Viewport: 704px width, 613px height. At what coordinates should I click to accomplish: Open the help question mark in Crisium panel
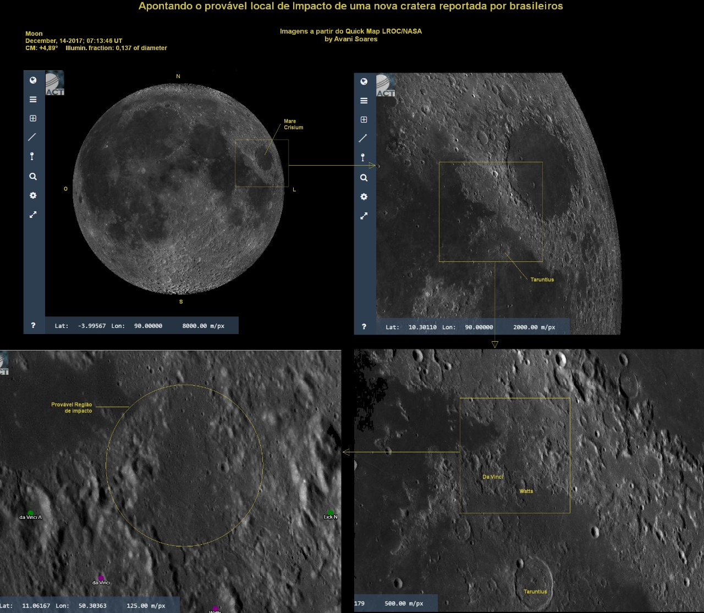364,326
